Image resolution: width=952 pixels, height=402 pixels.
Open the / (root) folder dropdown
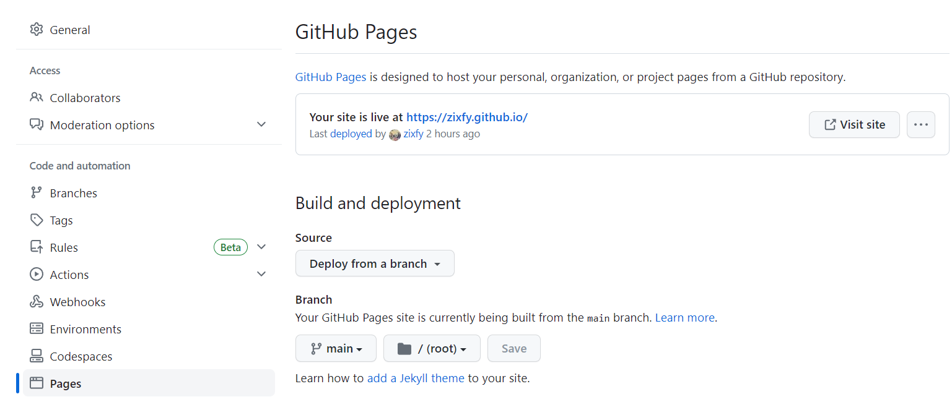click(x=432, y=348)
